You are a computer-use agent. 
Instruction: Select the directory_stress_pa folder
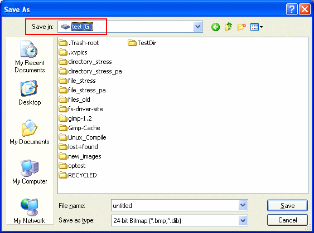(x=90, y=71)
